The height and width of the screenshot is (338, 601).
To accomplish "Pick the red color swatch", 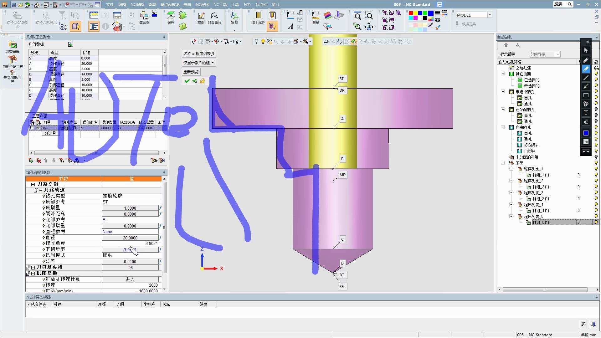I will click(411, 13).
